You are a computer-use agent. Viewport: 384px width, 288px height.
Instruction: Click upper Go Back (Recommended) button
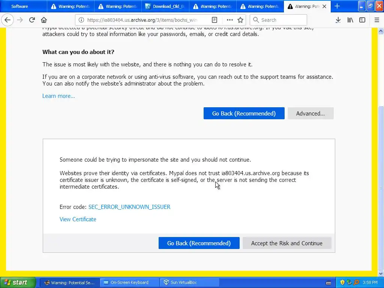click(244, 113)
